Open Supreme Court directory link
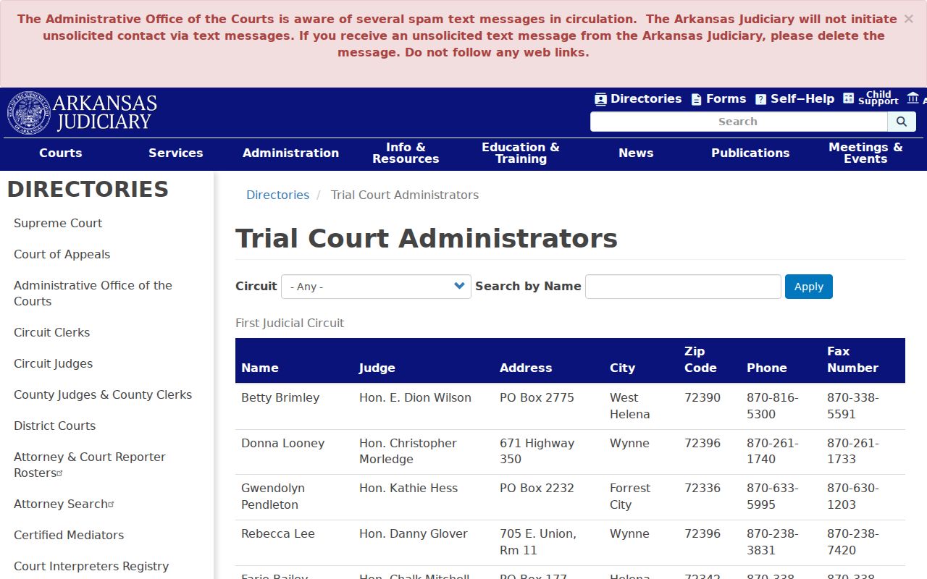 point(58,223)
